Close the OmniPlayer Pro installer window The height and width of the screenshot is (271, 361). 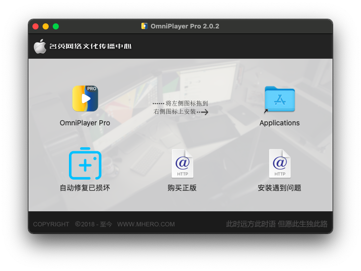[35, 26]
